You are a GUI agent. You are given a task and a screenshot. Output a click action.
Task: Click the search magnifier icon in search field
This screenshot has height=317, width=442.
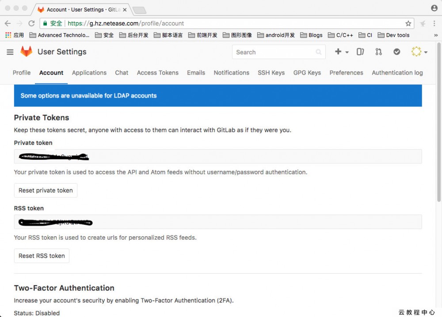[x=318, y=52]
